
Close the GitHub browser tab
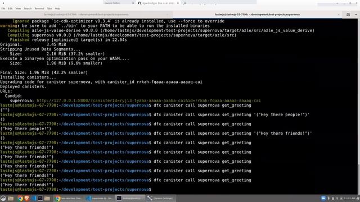[x=178, y=3]
